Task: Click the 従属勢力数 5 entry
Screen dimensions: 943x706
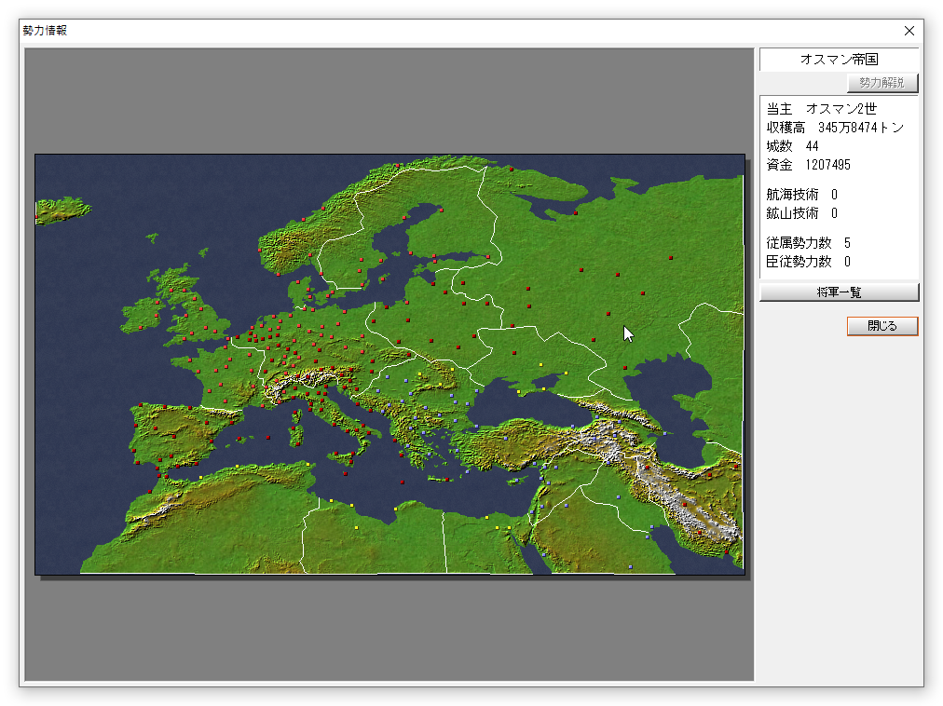Action: (808, 243)
